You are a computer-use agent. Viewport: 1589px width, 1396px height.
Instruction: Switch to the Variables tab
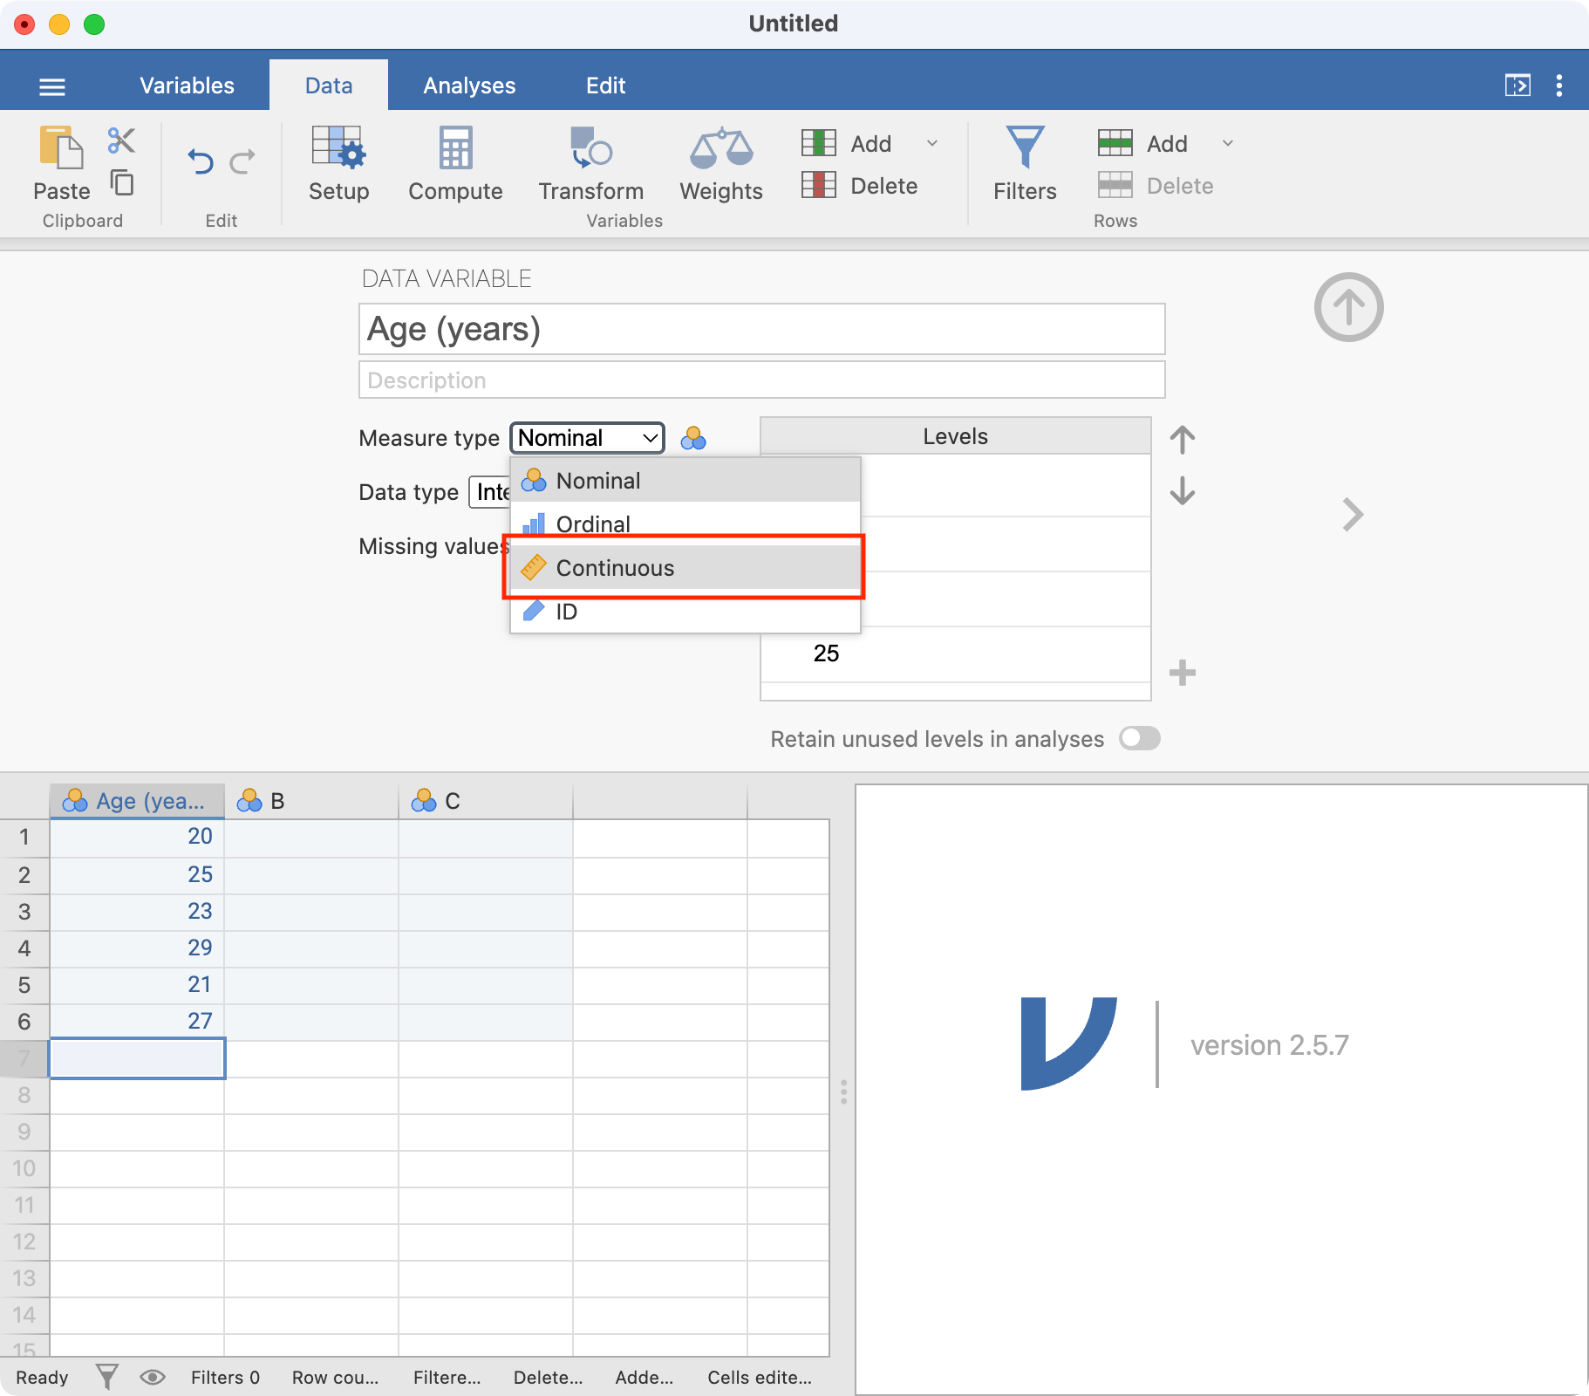click(187, 86)
